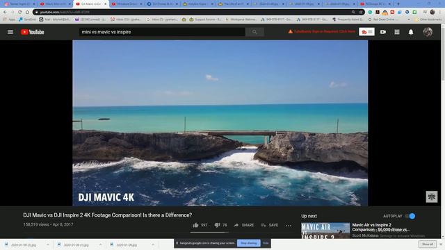Open the YouTube hamburger guide menu
Screen dimensions: 445x250
(x=10, y=32)
